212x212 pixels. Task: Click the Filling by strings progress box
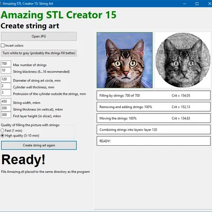(x=154, y=95)
